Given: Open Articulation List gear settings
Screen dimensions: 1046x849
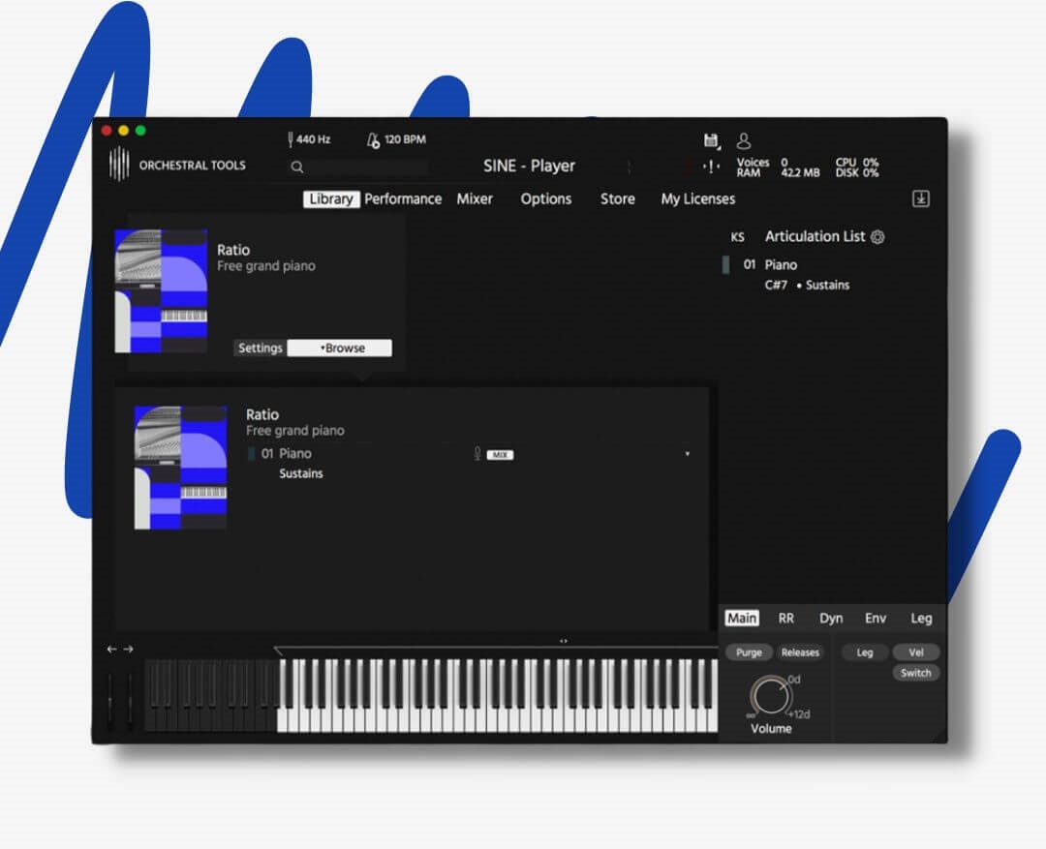Looking at the screenshot, I should [x=877, y=237].
